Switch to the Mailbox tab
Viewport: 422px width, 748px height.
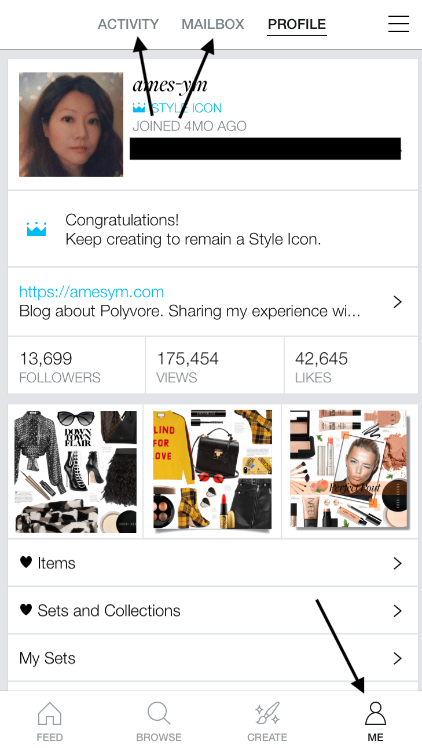(x=213, y=24)
